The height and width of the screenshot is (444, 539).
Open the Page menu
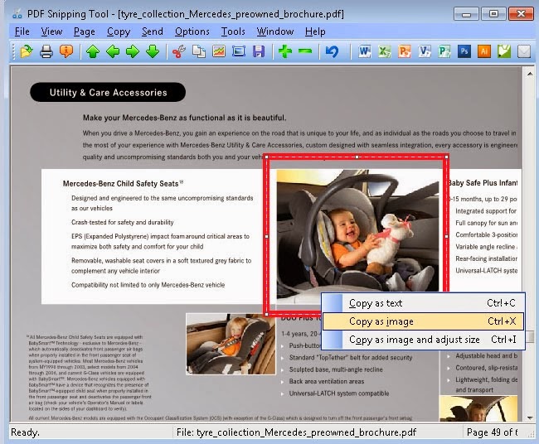tap(85, 31)
